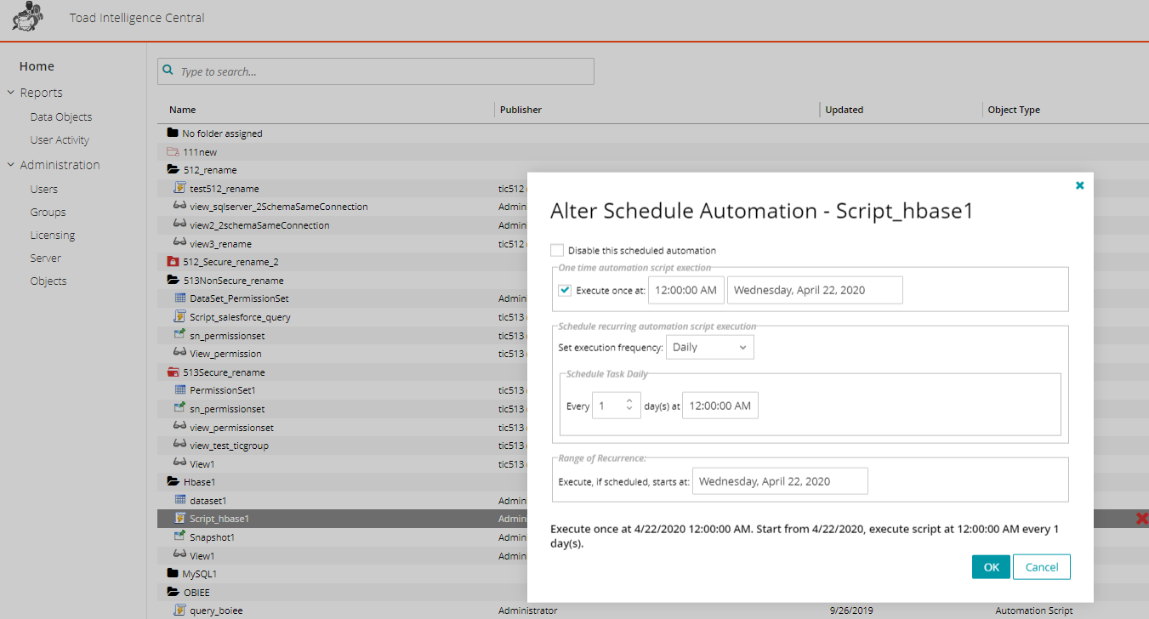Click the MySQL1 folder icon
The height and width of the screenshot is (619, 1149).
click(x=173, y=574)
